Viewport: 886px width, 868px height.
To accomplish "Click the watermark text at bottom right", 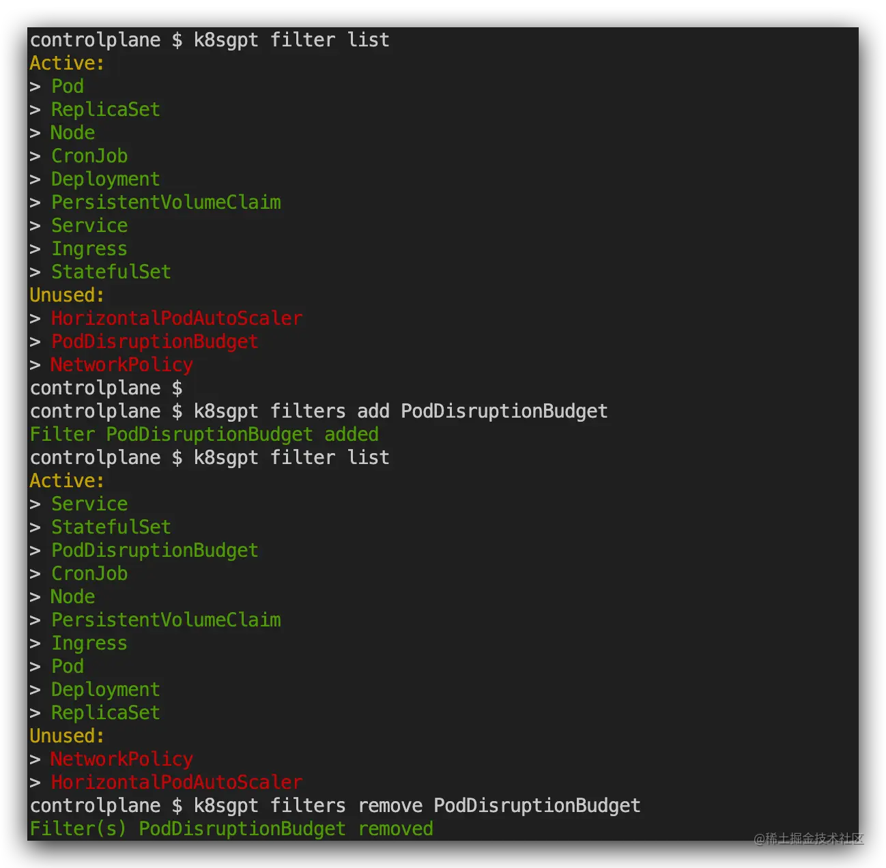I will (x=809, y=839).
